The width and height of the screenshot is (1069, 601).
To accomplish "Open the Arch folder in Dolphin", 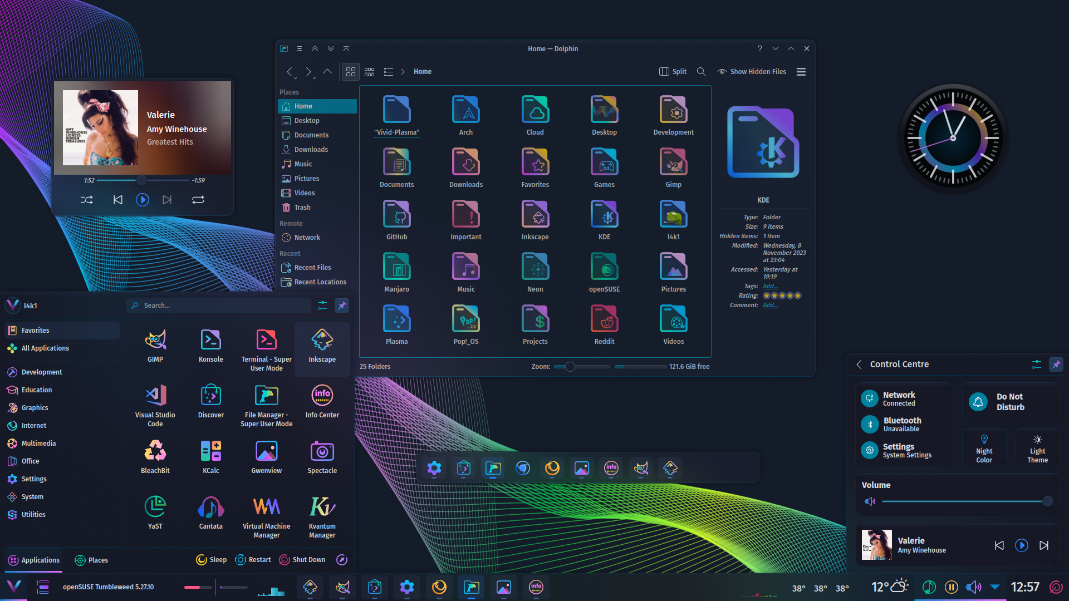I will [x=466, y=116].
